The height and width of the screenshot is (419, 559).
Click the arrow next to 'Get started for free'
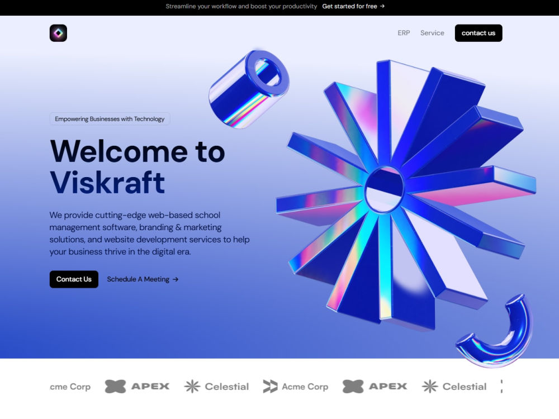(x=382, y=6)
